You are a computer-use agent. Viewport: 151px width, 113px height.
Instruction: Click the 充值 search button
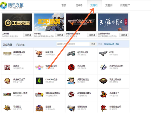[x=93, y=44]
